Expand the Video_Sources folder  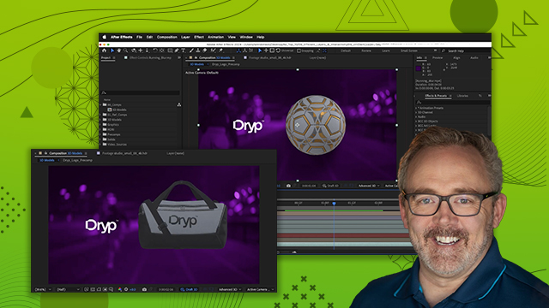click(x=100, y=145)
